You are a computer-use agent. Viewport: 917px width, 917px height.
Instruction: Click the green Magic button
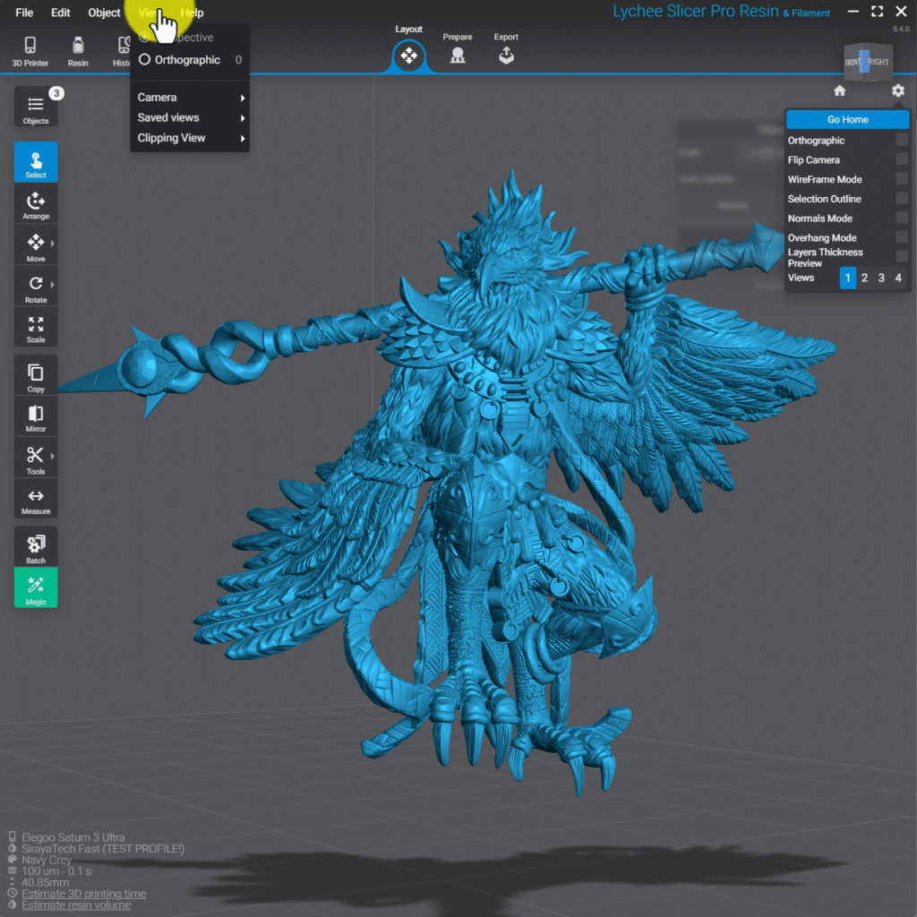[36, 587]
